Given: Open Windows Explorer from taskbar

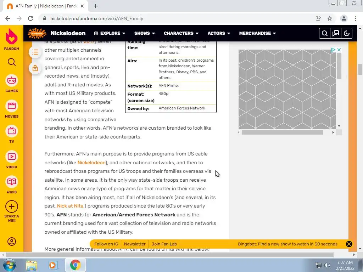Looking at the screenshot, I should 32,265.
